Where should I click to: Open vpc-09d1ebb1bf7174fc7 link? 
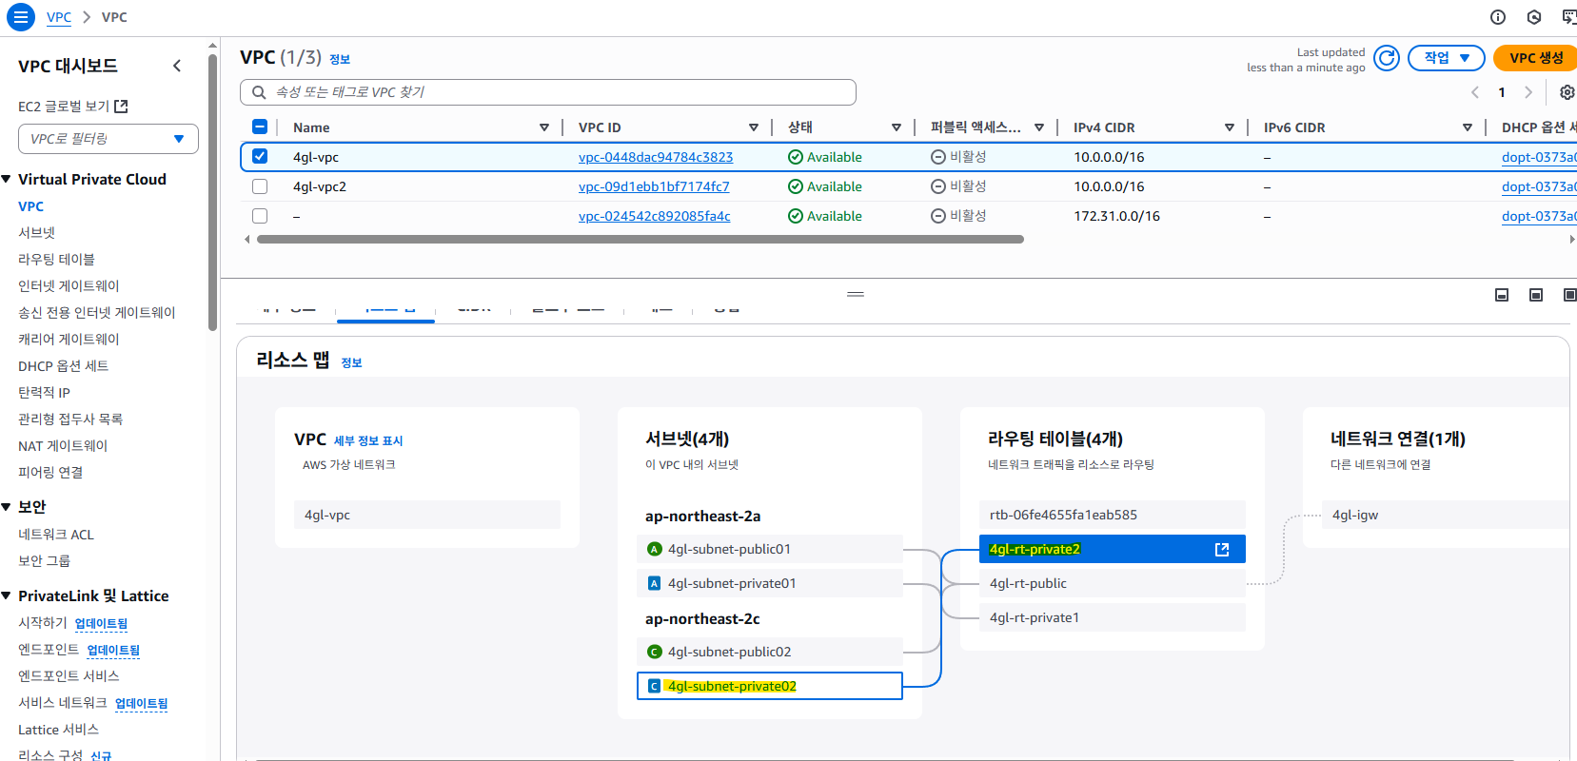click(x=654, y=186)
